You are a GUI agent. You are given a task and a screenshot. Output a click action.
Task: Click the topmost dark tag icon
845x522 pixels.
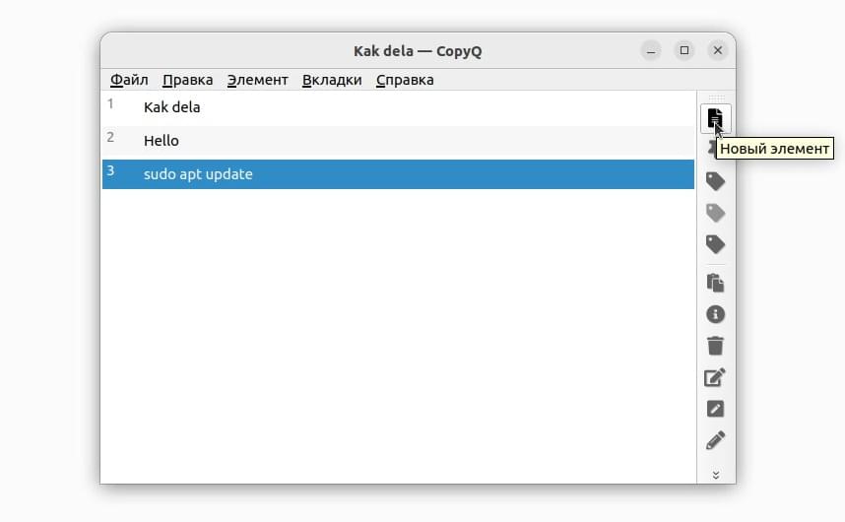pyautogui.click(x=715, y=181)
